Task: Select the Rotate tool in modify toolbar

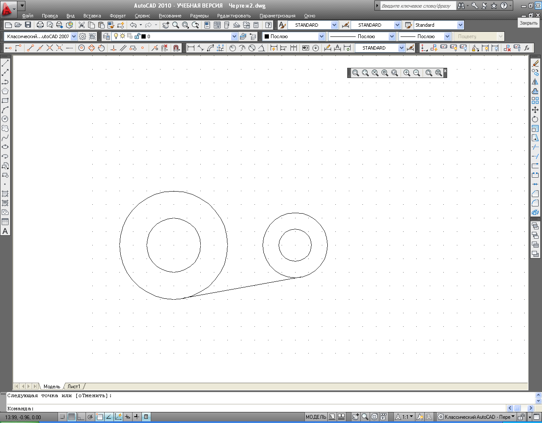Action: coord(535,119)
